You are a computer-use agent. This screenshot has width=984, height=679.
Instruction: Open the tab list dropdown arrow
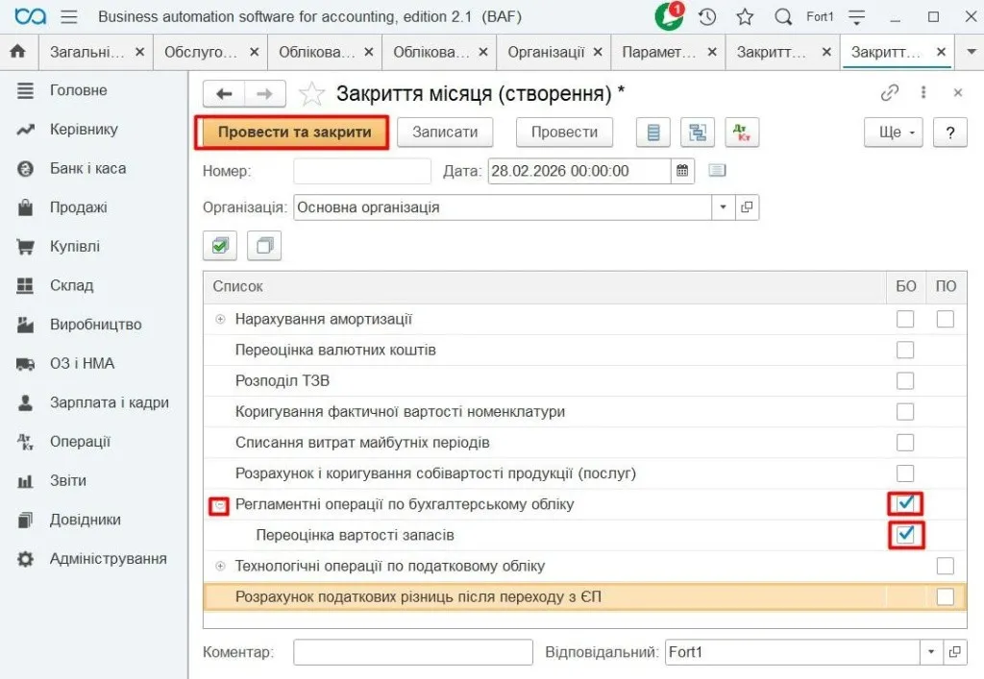pos(971,52)
